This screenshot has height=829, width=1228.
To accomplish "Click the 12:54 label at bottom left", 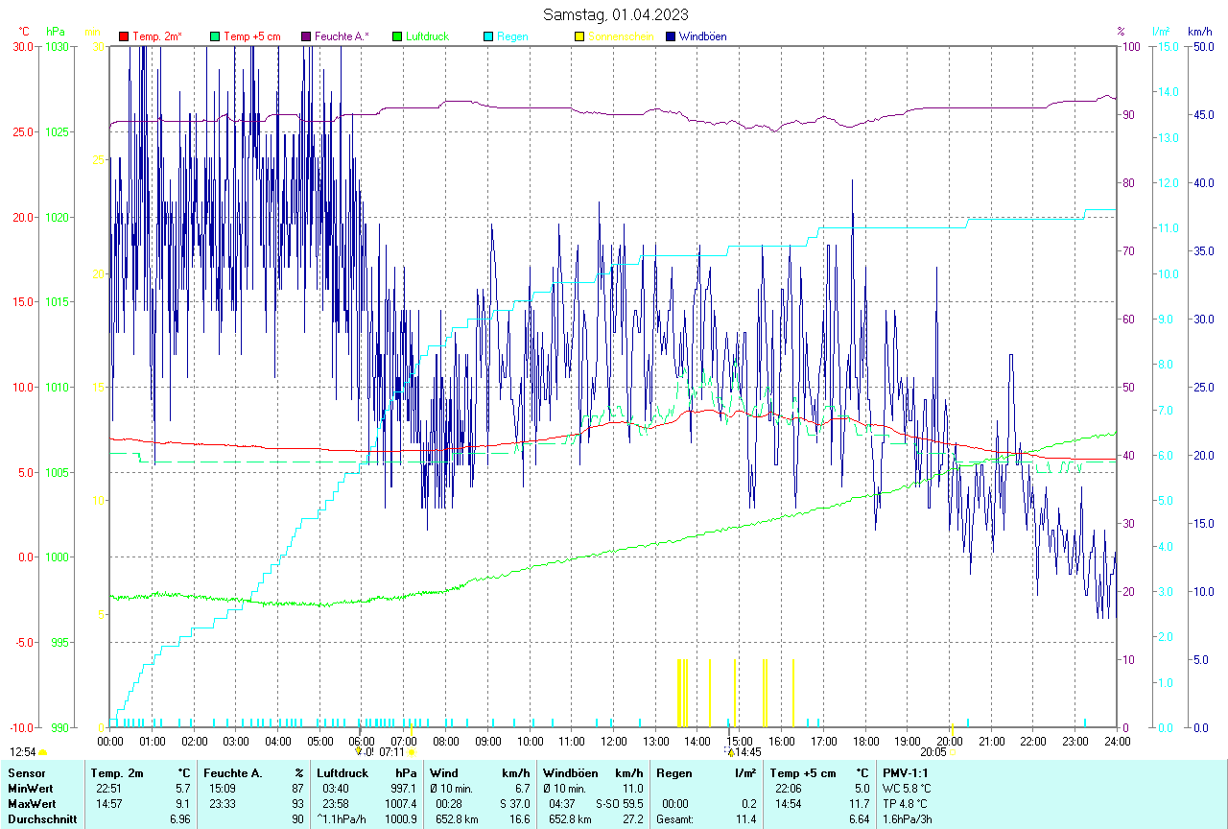I will (x=23, y=752).
